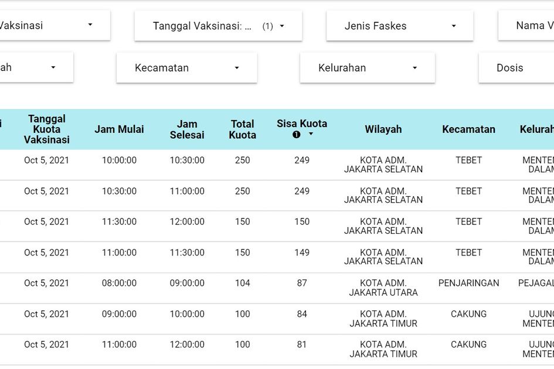Click the sort arrow in Sisa Kuota header
The image size is (554, 369).
pos(311,134)
